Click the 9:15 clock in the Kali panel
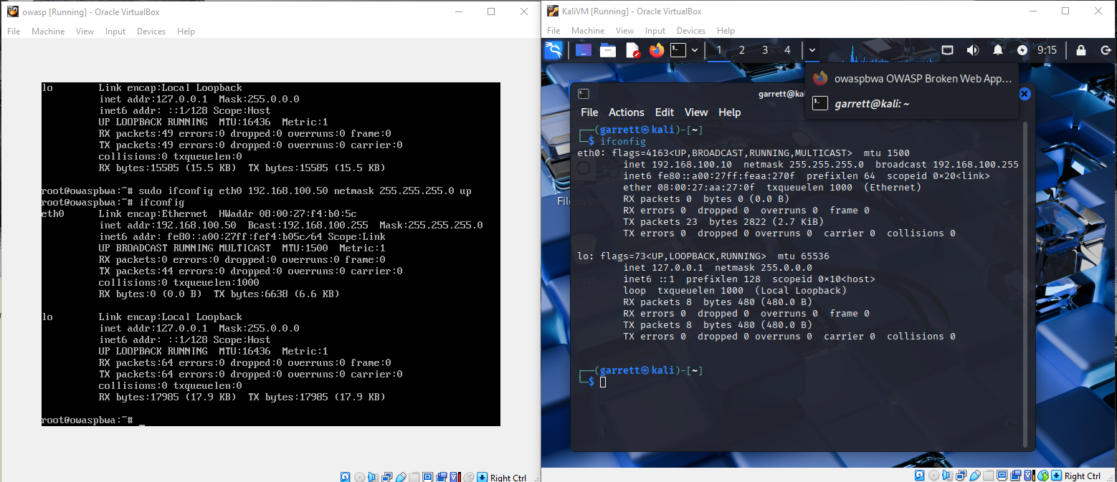 [x=1047, y=50]
